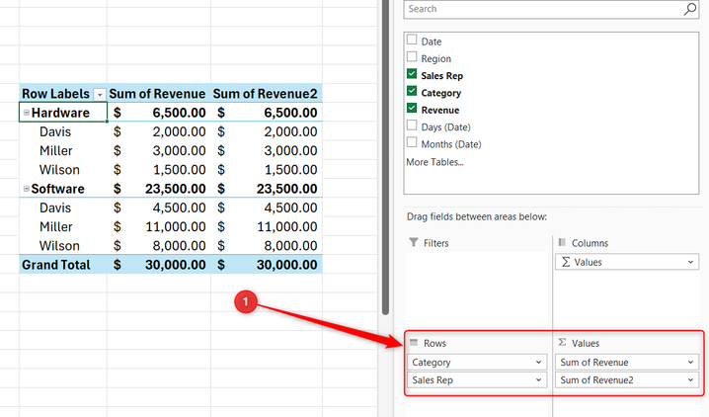Image resolution: width=709 pixels, height=417 pixels.
Task: Check the Region field checkbox
Action: coord(412,56)
